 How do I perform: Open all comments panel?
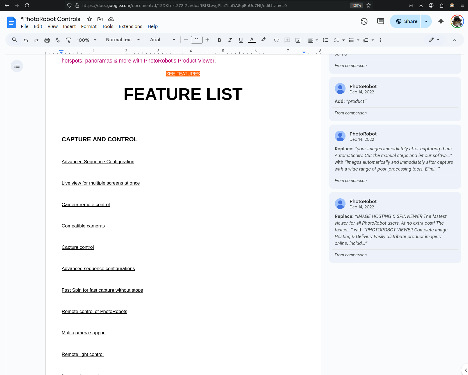(381, 21)
